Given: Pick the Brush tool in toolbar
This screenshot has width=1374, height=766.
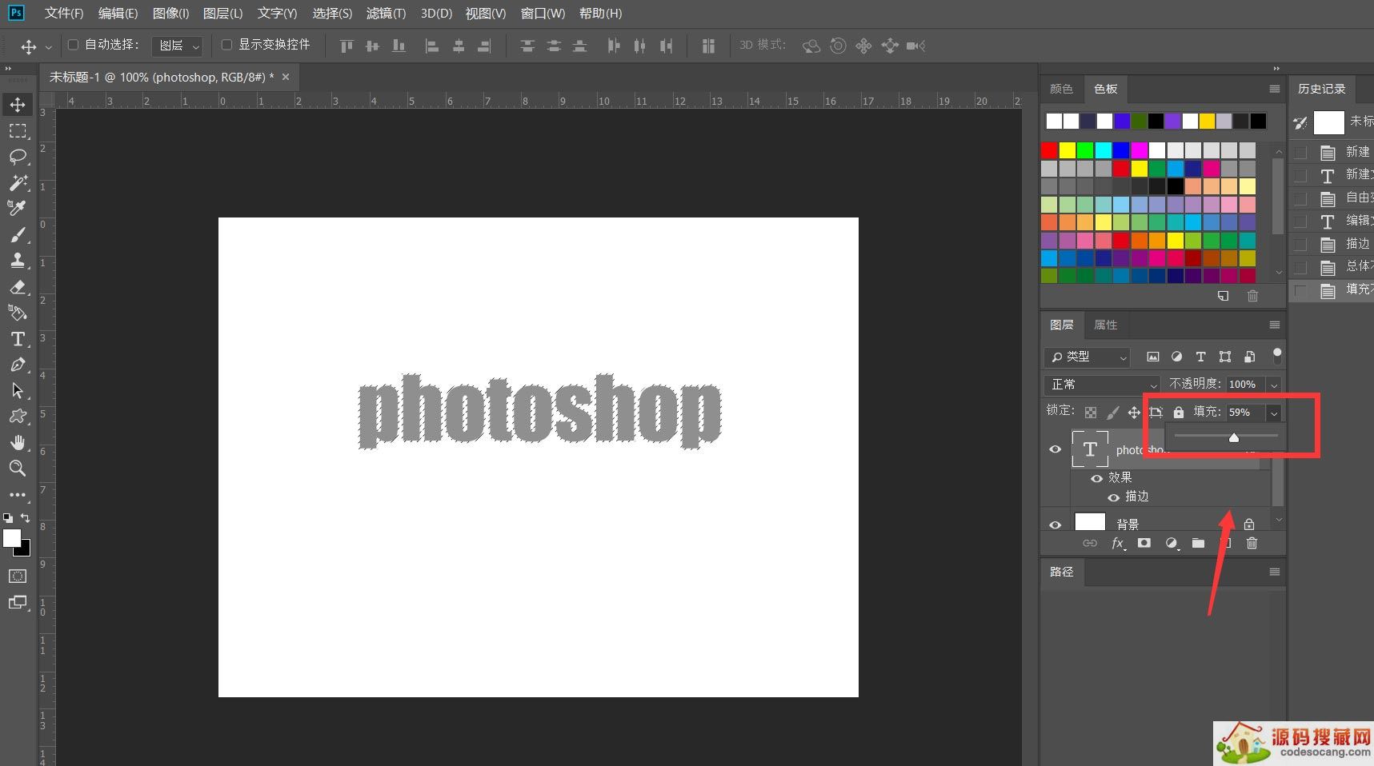Looking at the screenshot, I should 18,234.
